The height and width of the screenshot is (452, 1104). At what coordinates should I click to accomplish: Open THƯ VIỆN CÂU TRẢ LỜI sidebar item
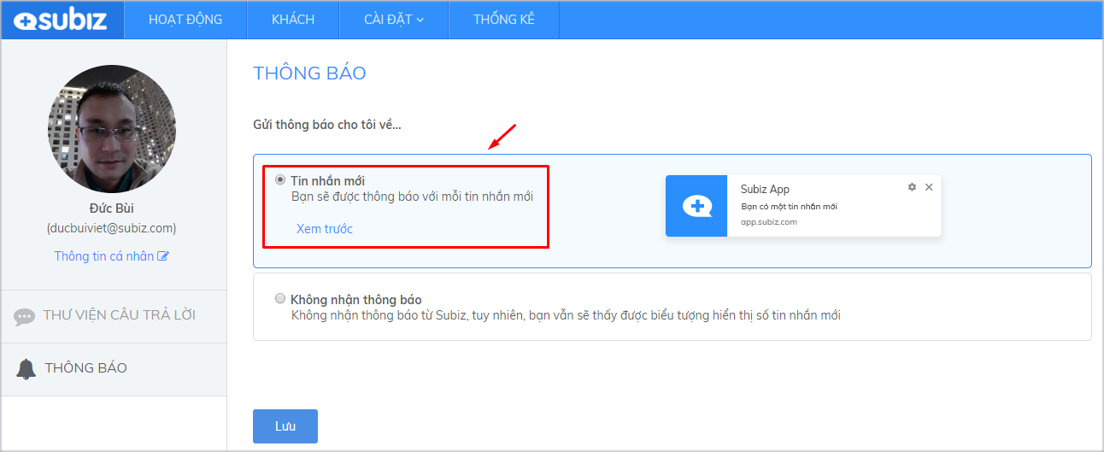pos(114,316)
